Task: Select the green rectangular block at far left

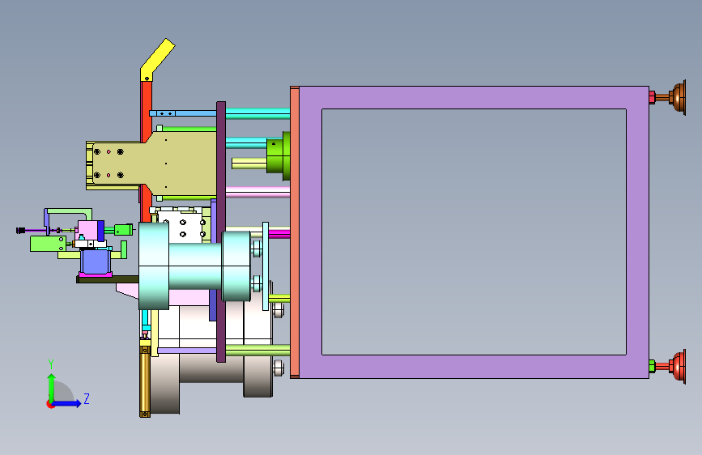Action: coord(48,244)
